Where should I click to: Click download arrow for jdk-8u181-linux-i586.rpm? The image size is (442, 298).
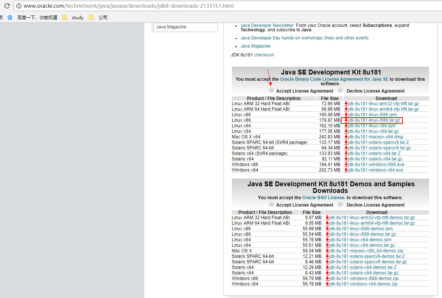[x=346, y=115]
